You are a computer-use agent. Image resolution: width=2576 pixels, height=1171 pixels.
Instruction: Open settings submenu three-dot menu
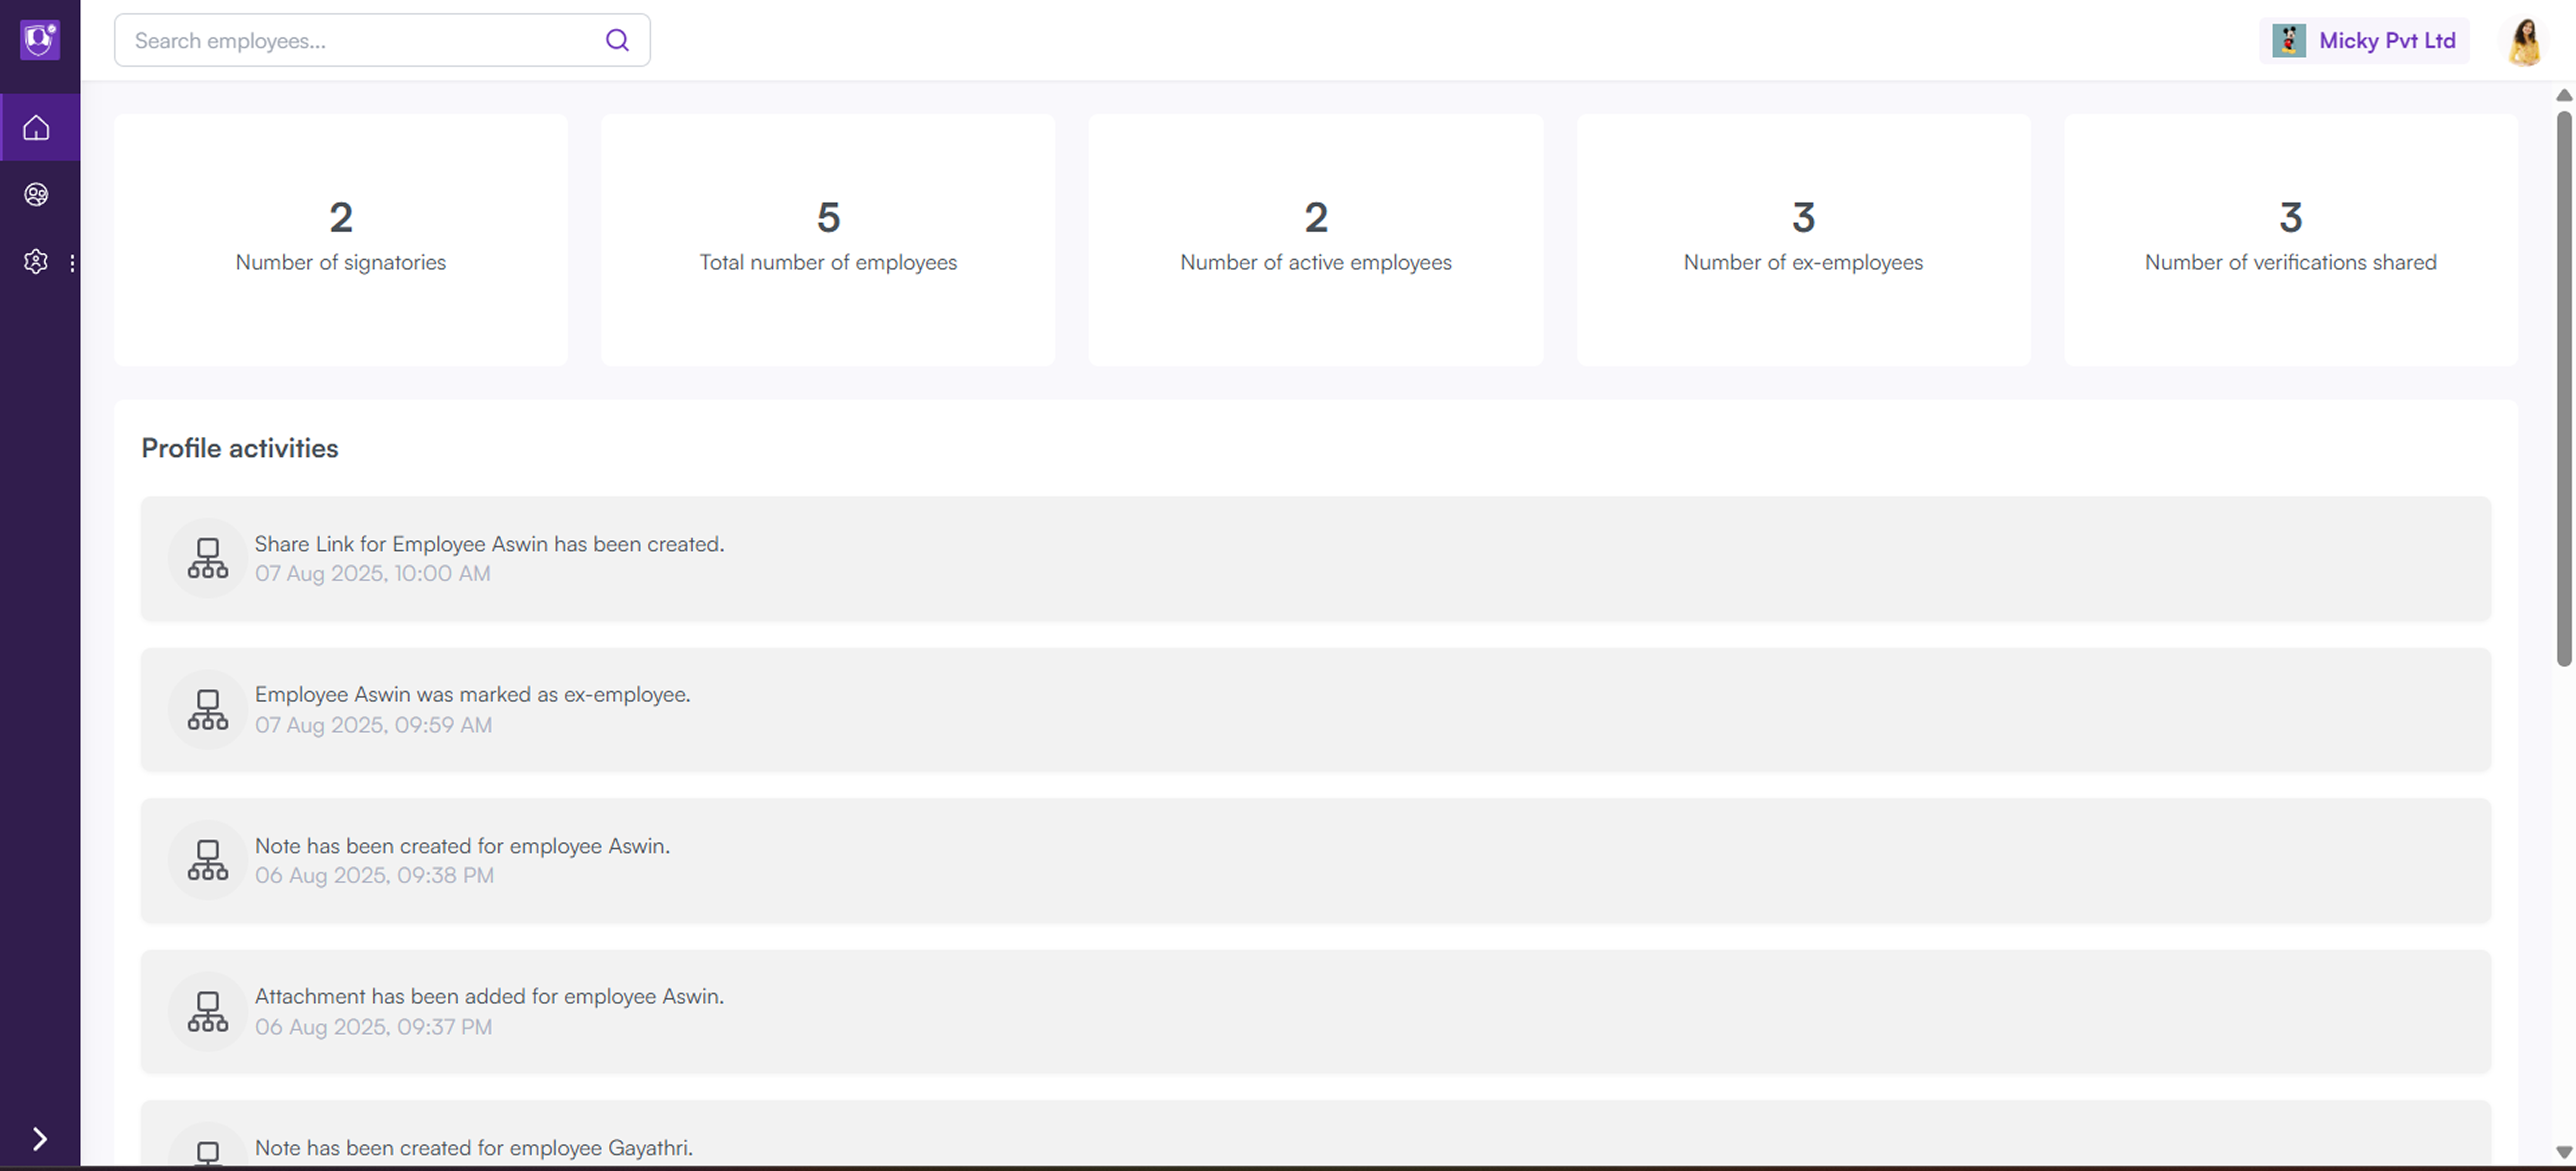[x=72, y=263]
